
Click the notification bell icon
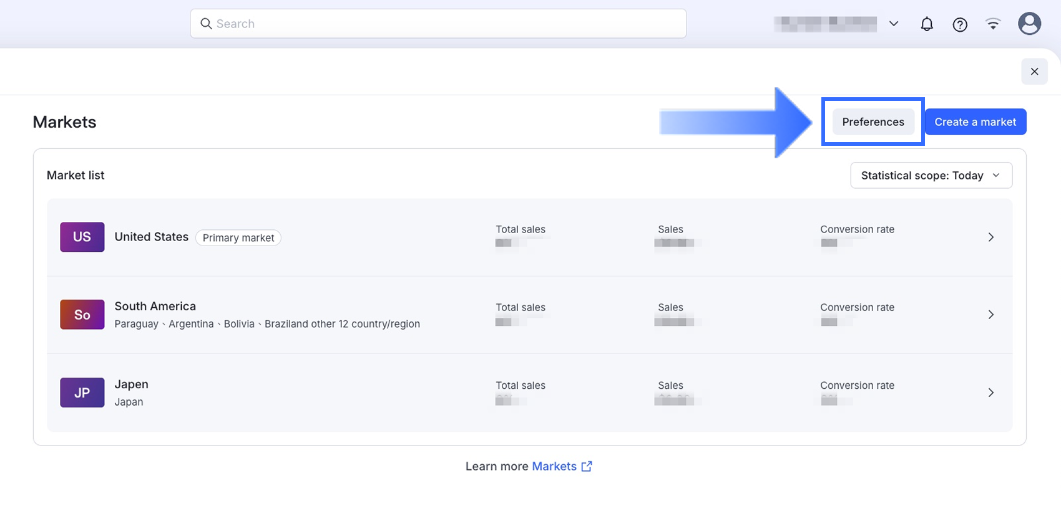coord(927,24)
